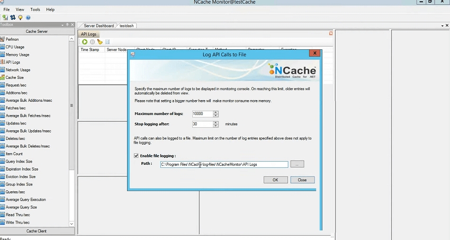Close the Toolbox panel with X

click(x=73, y=25)
